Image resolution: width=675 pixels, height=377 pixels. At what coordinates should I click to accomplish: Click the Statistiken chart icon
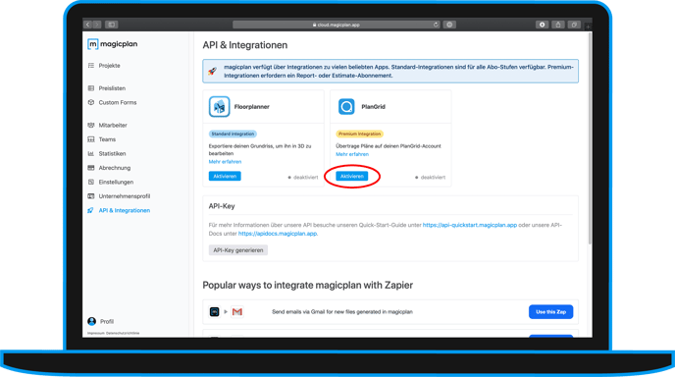tap(91, 154)
